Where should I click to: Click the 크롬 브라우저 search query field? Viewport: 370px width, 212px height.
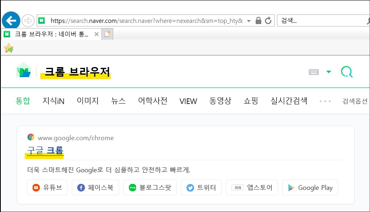(x=77, y=72)
